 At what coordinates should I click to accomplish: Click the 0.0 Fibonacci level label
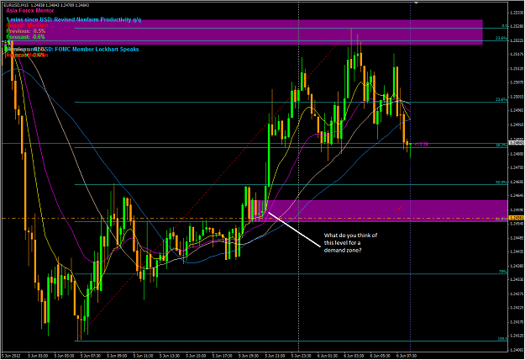click(504, 26)
